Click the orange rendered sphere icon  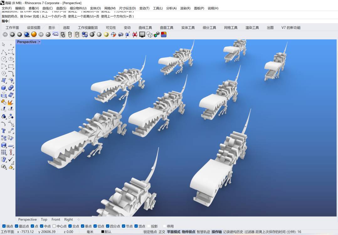pos(34,34)
